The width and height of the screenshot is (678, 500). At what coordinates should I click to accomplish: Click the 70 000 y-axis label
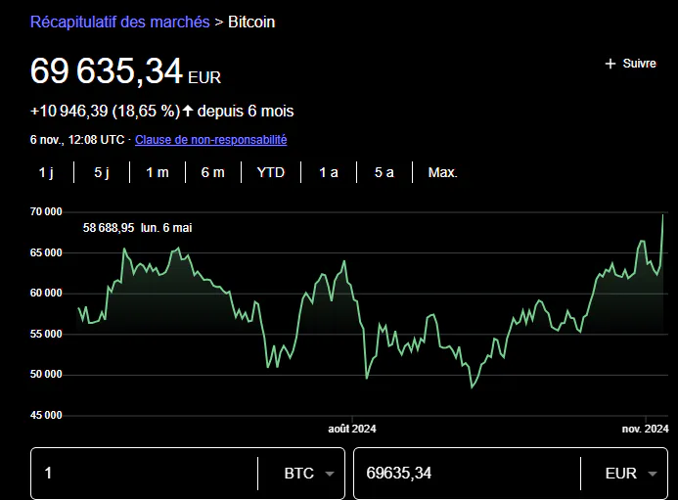[46, 212]
